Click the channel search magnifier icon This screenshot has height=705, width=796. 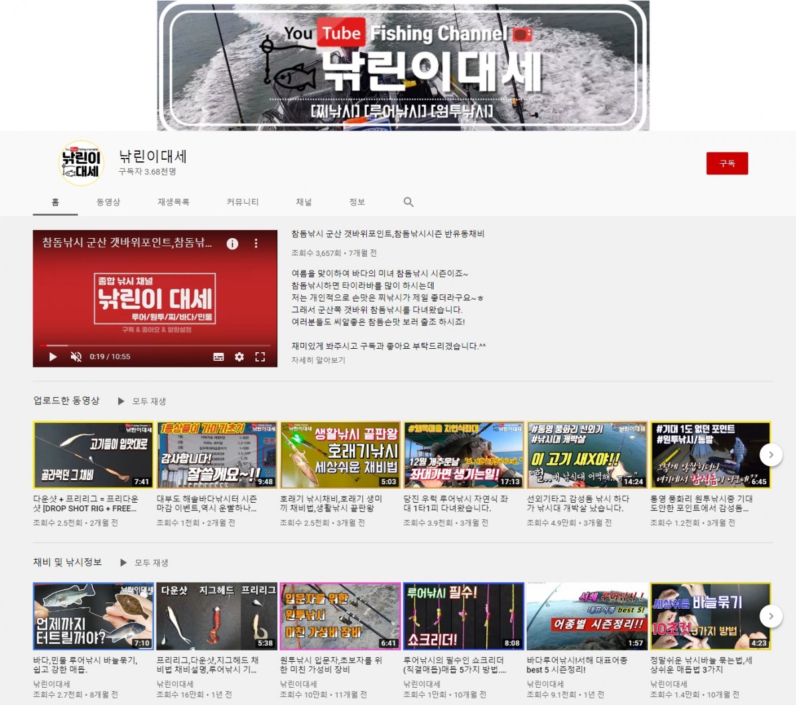point(409,202)
